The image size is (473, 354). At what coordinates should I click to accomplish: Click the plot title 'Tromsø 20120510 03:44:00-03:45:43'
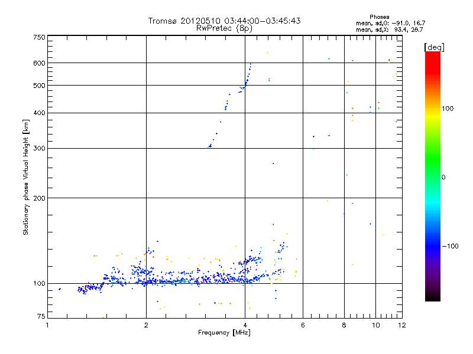224,21
